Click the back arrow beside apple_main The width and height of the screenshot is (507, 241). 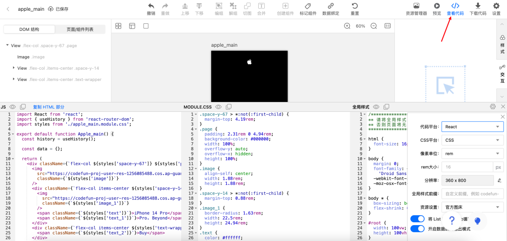[8, 9]
